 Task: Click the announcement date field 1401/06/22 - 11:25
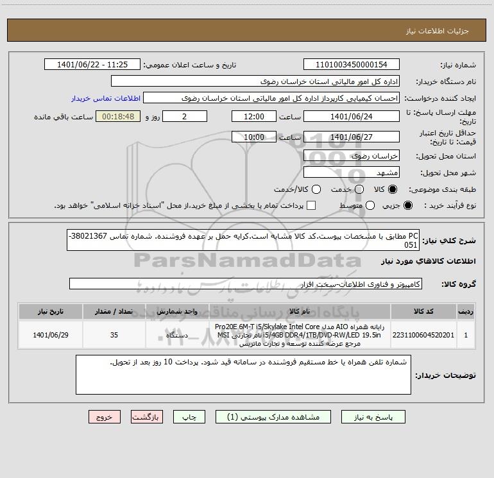click(92, 65)
